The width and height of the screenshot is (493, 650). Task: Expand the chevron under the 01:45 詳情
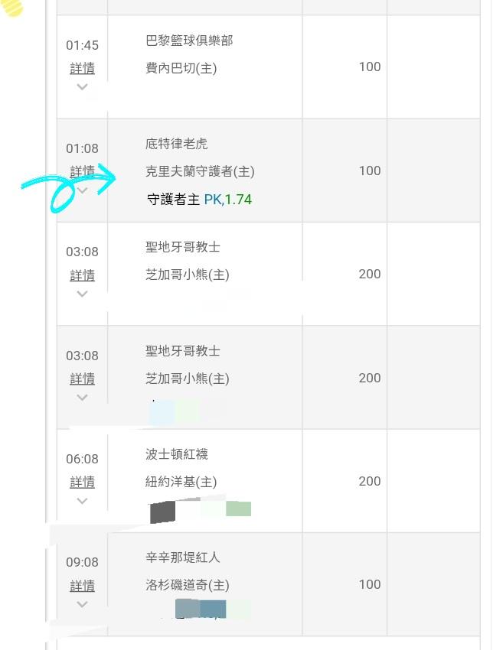[82, 86]
